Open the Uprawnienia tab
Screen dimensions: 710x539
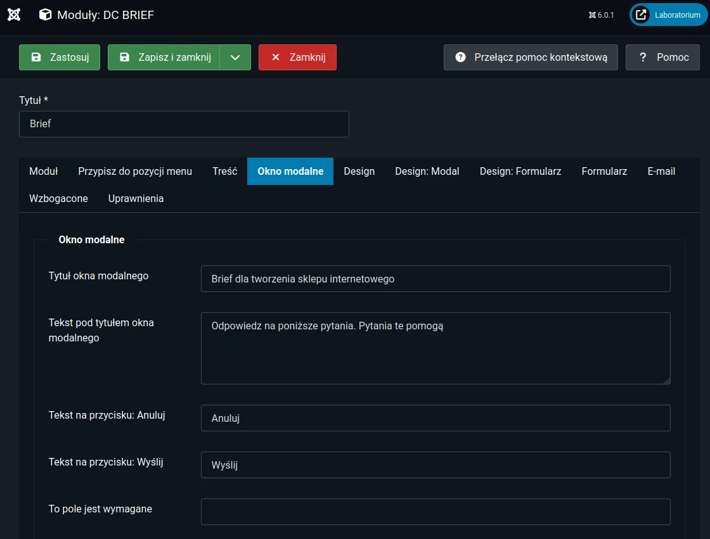click(136, 198)
